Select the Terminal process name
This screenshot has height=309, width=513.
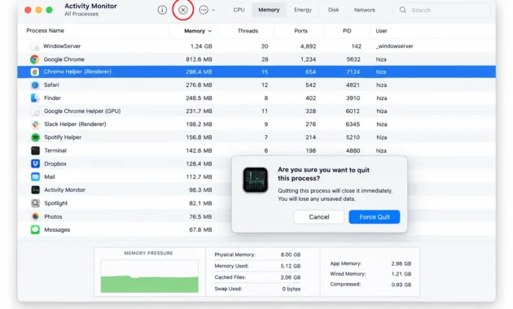tap(55, 150)
